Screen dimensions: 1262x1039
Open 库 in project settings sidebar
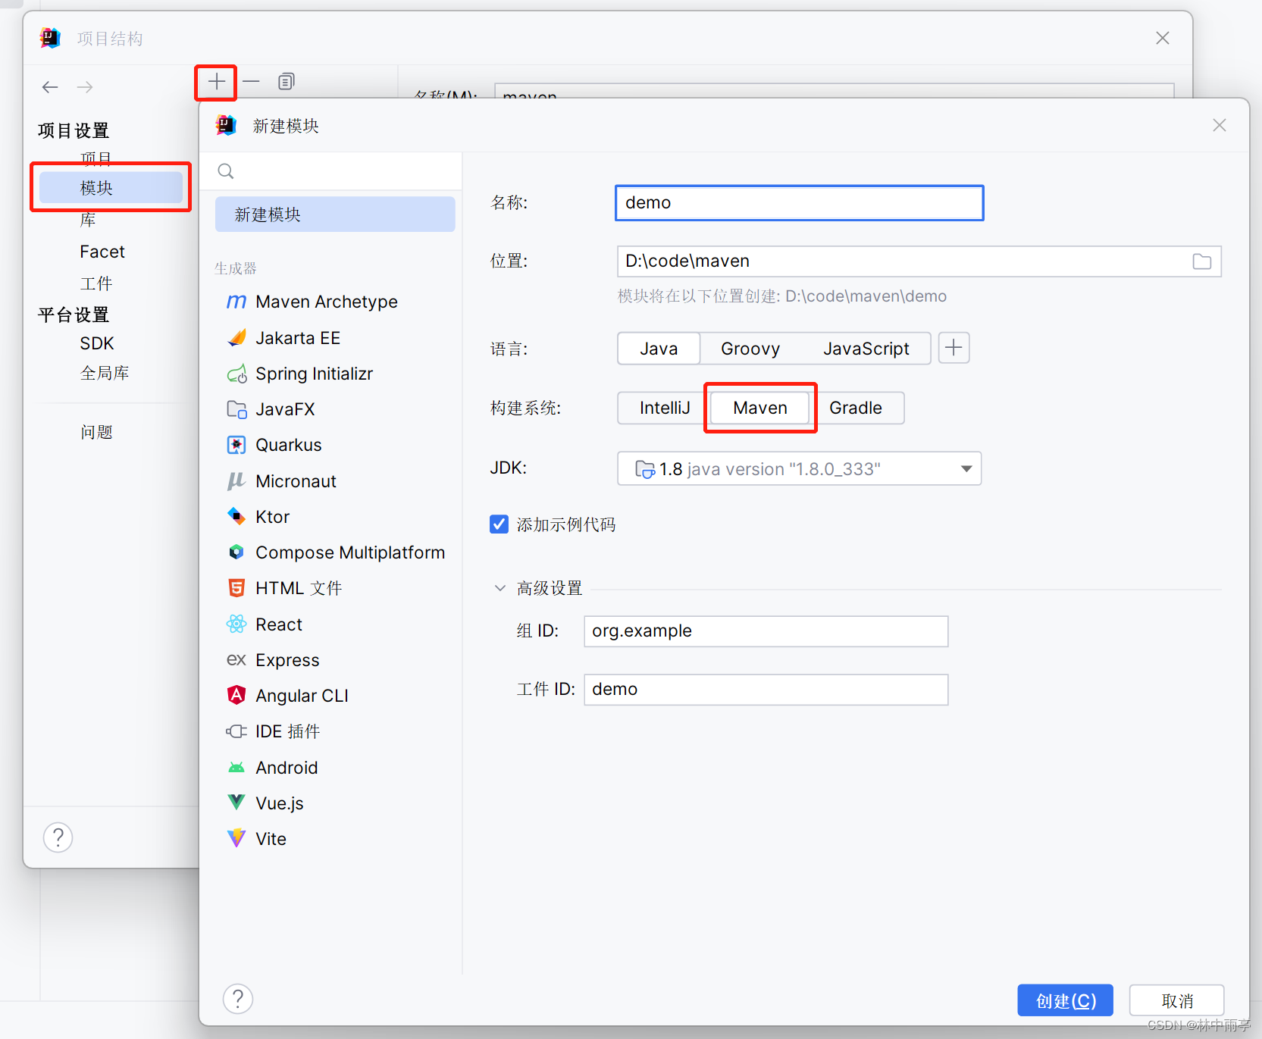pyautogui.click(x=88, y=220)
